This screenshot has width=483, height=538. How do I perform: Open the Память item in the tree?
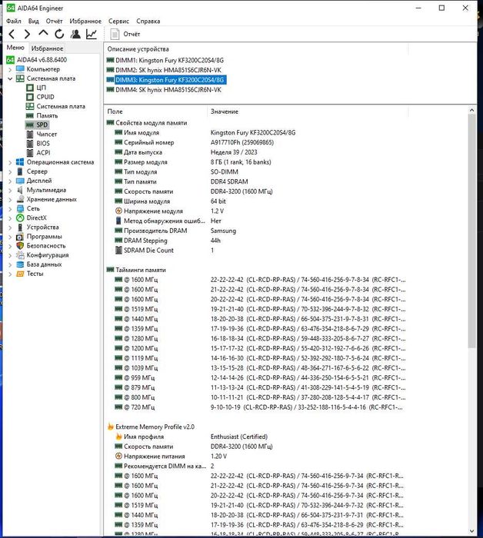[x=47, y=115]
